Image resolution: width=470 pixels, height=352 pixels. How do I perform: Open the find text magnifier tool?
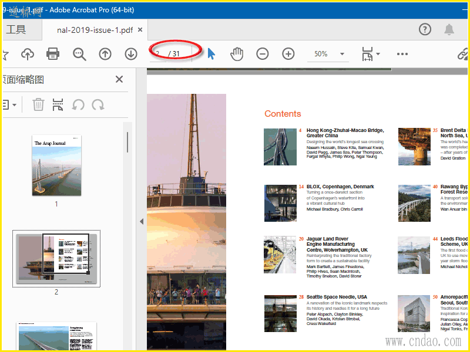[79, 54]
